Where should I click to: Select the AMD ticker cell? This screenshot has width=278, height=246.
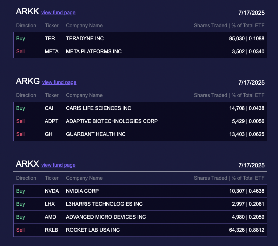[50, 217]
